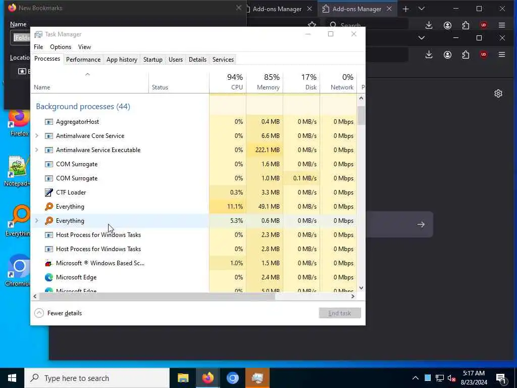Select the COM Surrogate row using 1.6 MB
517x388 pixels.
coord(194,164)
